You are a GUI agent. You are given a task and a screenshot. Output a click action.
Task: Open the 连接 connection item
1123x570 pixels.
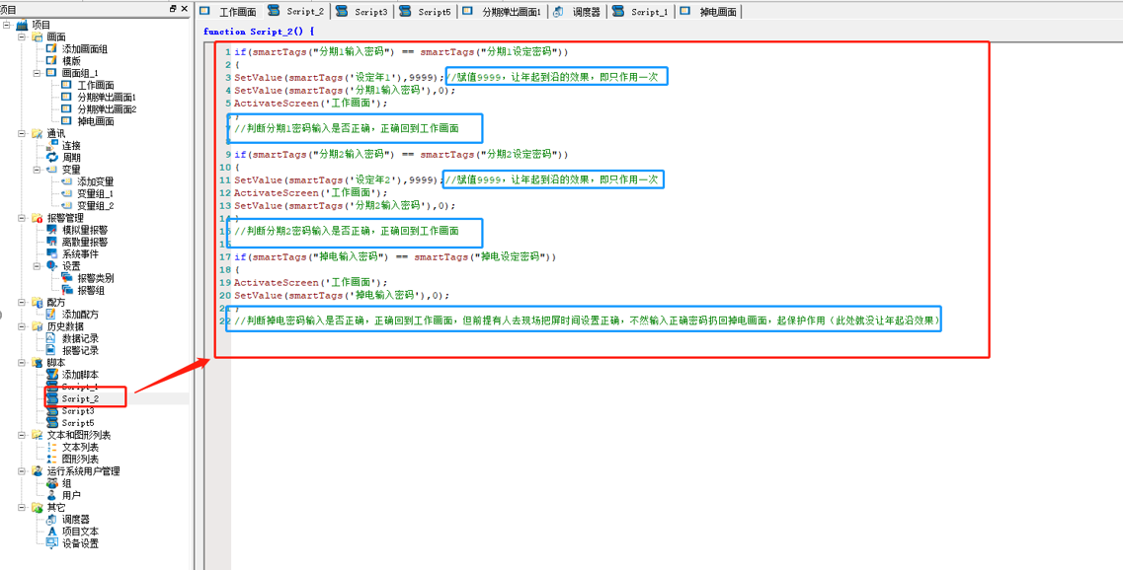[72, 145]
